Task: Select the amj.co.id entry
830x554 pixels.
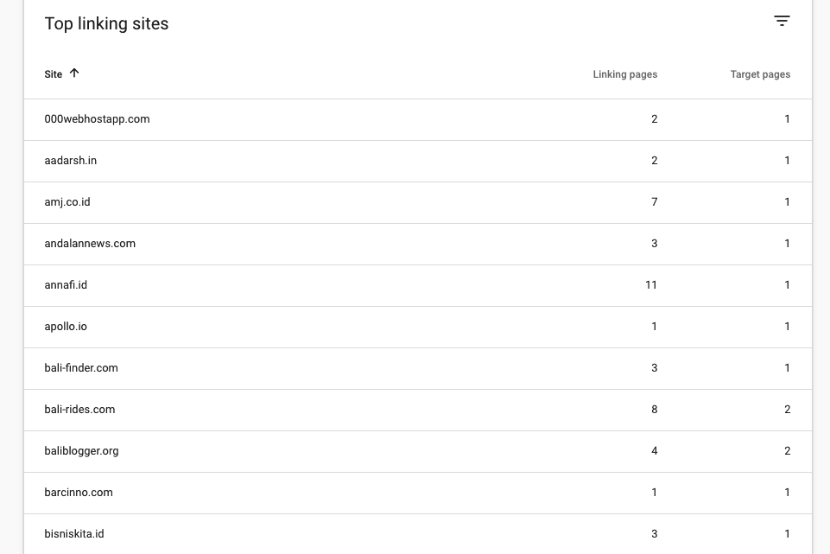Action: 67,202
